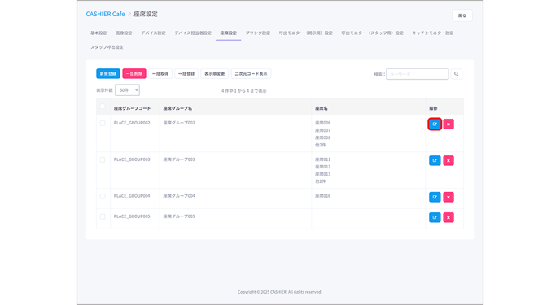Viewport: 560px width, 305px height.
Task: Click the pink 一括削除 button
Action: click(x=134, y=73)
